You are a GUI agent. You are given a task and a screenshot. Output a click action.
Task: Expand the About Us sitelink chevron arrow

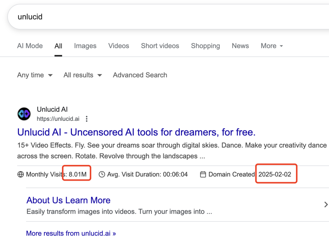pos(326,205)
